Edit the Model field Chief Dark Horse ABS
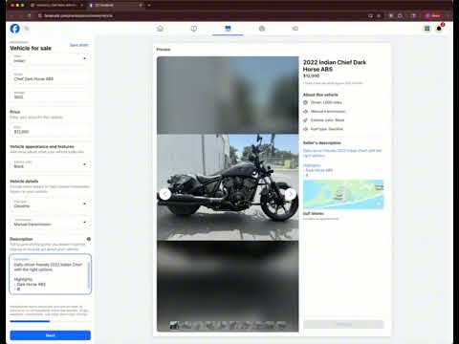 click(x=50, y=77)
